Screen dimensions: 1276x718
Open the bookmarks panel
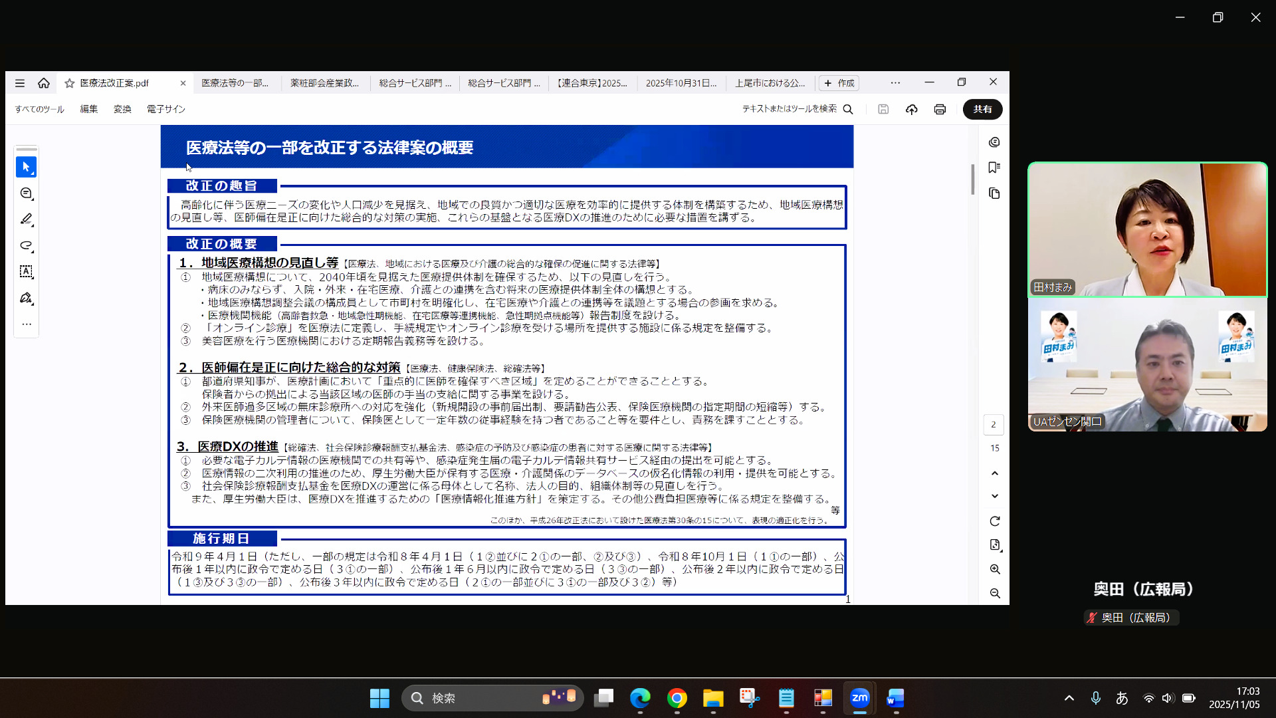[x=994, y=168]
